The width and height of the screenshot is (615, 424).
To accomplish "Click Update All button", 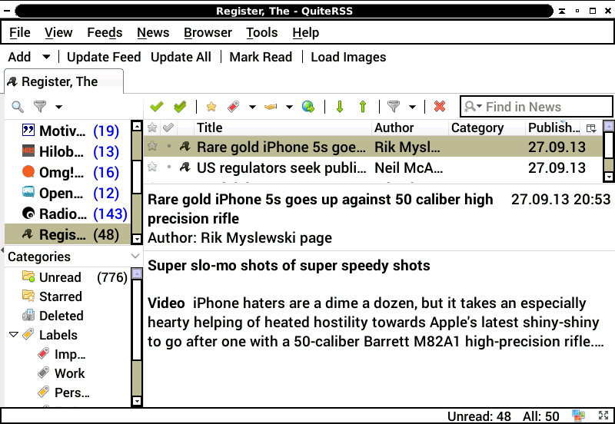I will (181, 57).
